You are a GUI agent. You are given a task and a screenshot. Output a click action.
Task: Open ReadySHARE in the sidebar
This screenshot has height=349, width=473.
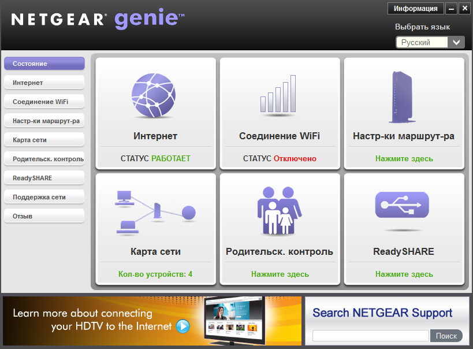[x=44, y=178]
